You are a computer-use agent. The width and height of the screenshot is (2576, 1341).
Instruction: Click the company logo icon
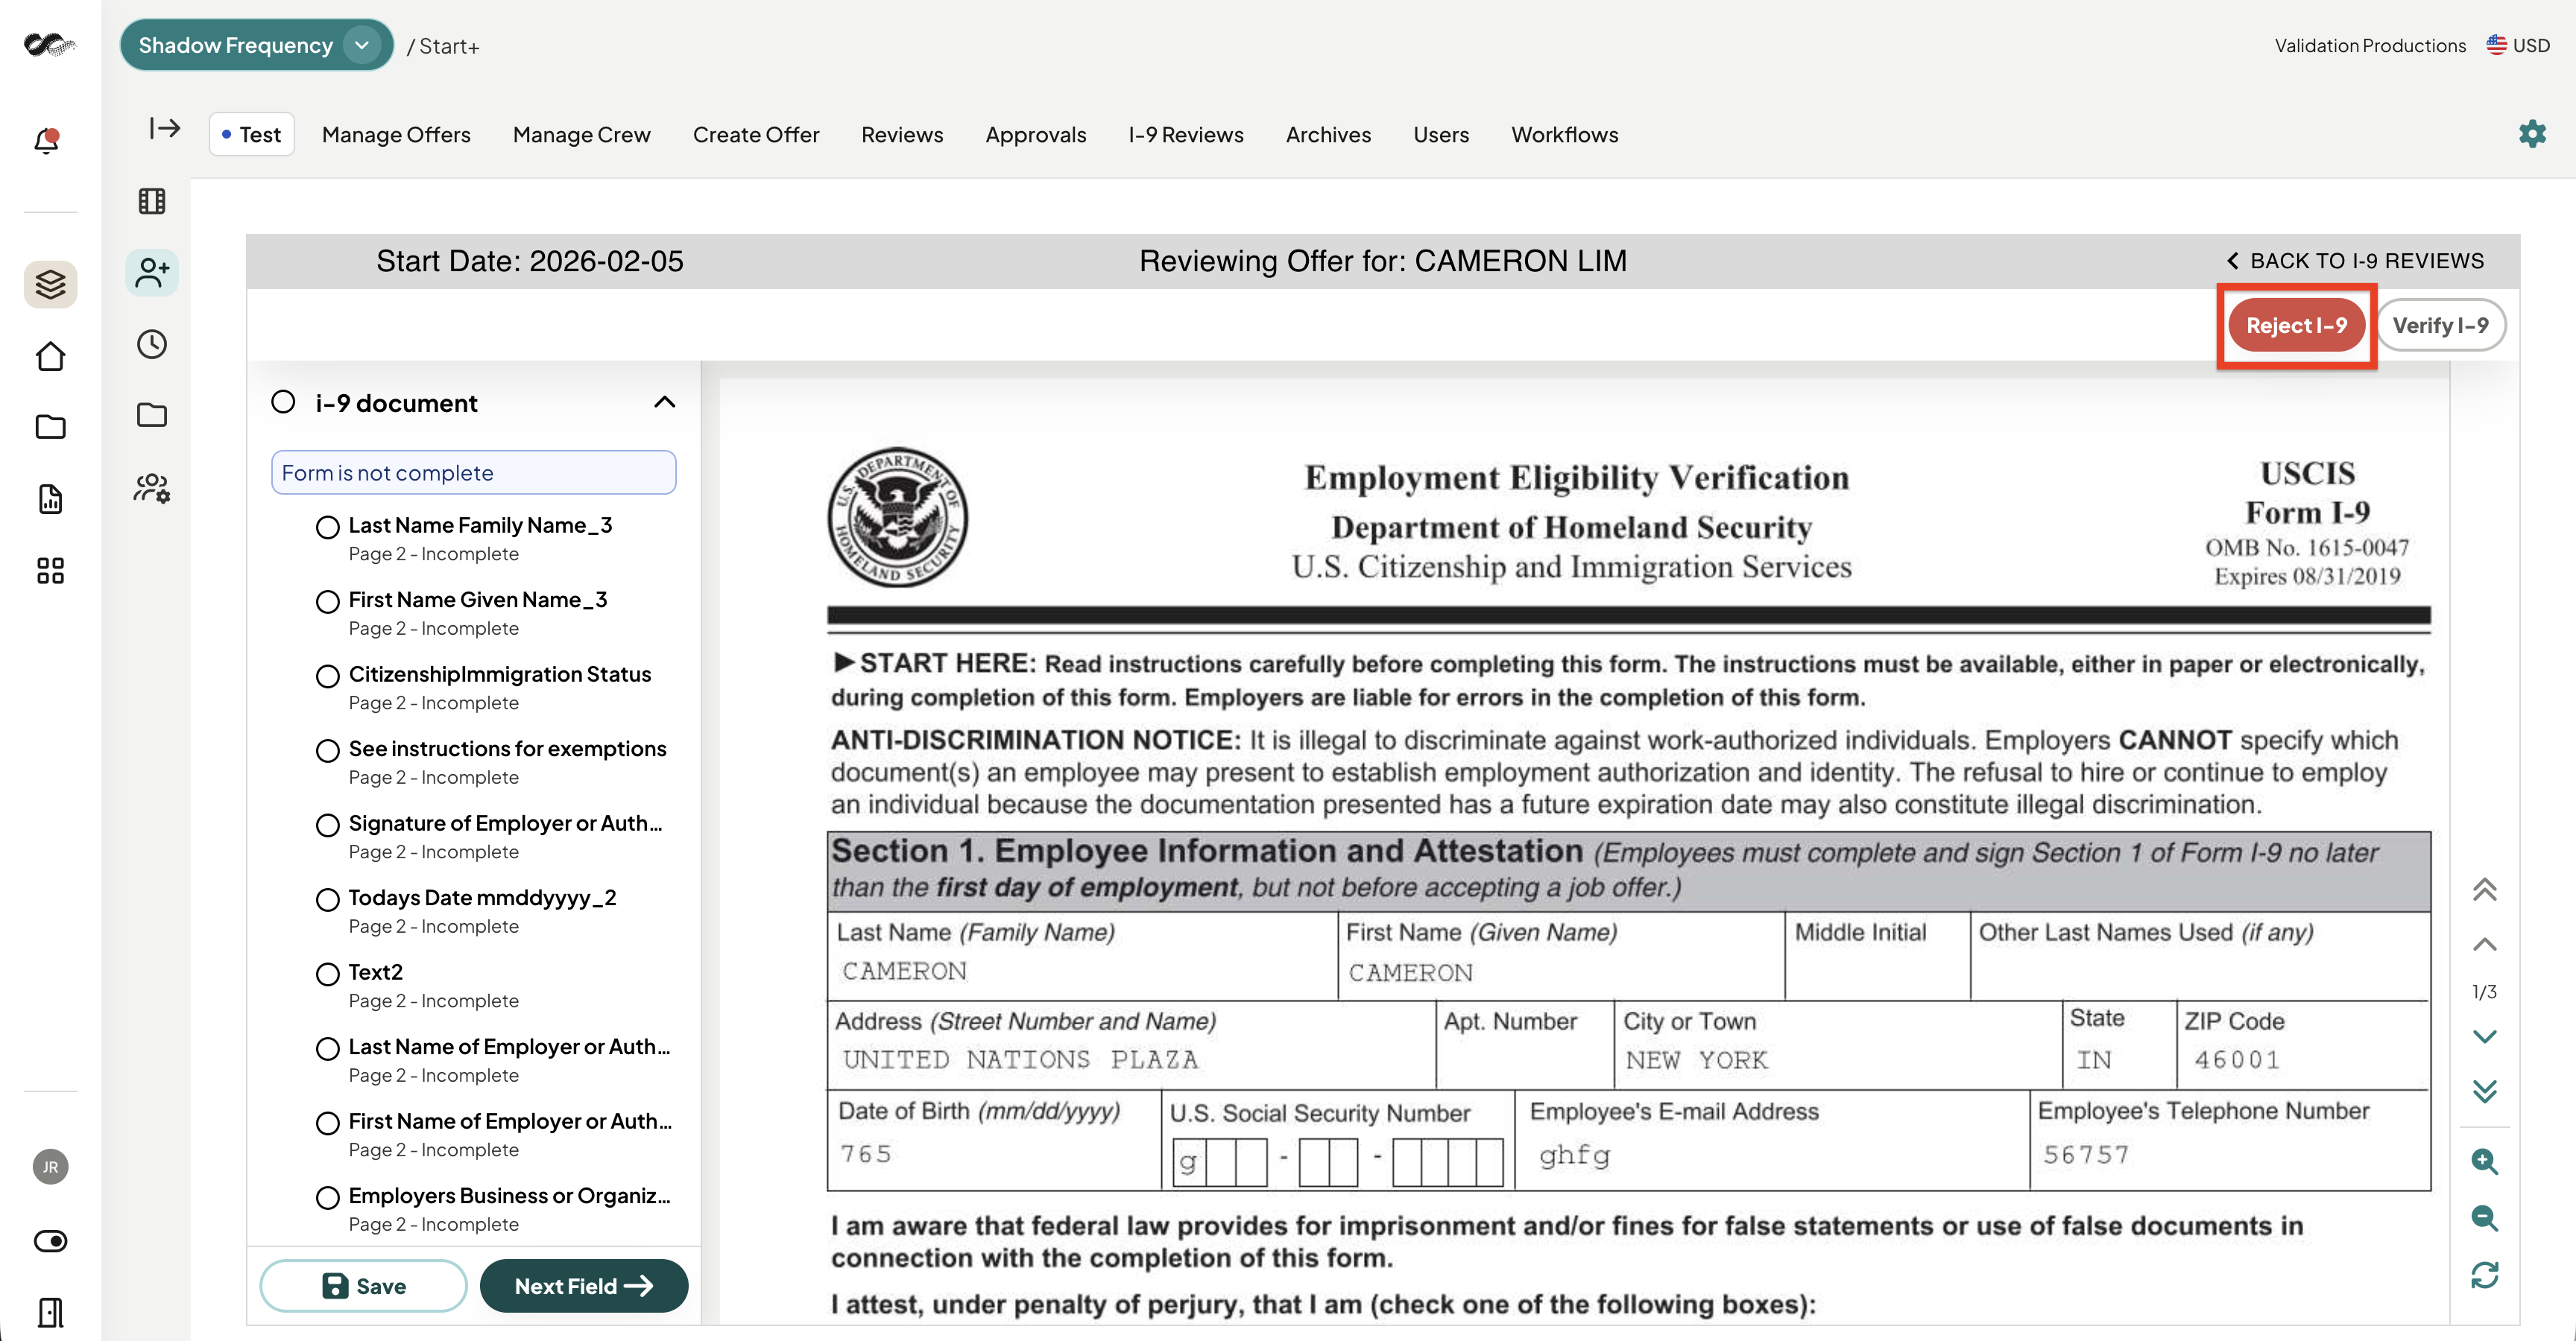click(50, 45)
